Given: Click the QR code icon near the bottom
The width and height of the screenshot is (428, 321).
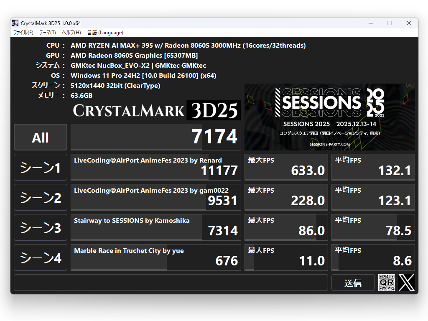Looking at the screenshot, I should click(387, 283).
